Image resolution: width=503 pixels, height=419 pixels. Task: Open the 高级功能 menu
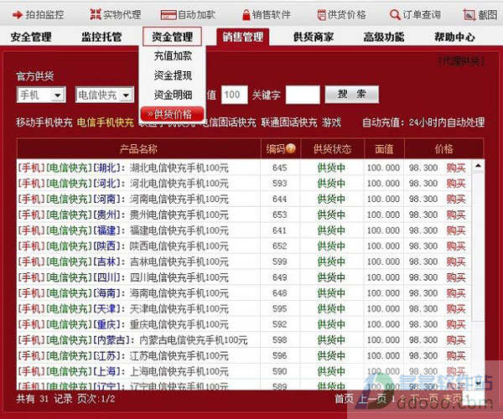pyautogui.click(x=384, y=37)
